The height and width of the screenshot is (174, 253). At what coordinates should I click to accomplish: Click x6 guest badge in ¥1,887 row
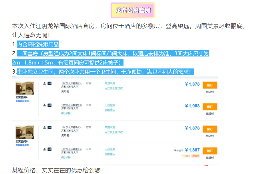click(49, 149)
